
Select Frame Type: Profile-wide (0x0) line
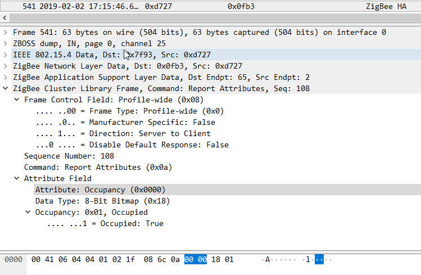pos(130,111)
